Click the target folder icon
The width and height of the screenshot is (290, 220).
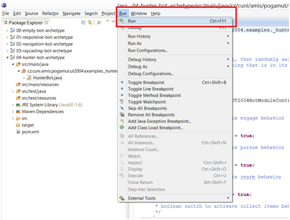(x=18, y=125)
